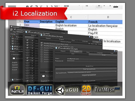This screenshot has height=101, width=135.
Task: Click the Used scenes filter link
Action: pyautogui.click(x=96, y=44)
